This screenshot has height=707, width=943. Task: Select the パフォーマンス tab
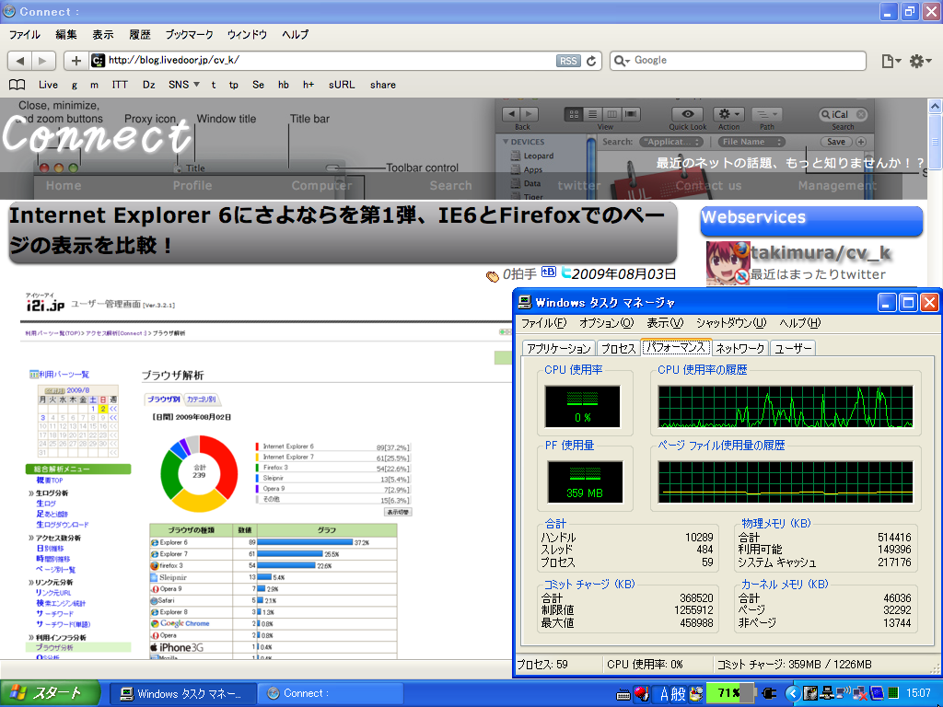pyautogui.click(x=676, y=347)
